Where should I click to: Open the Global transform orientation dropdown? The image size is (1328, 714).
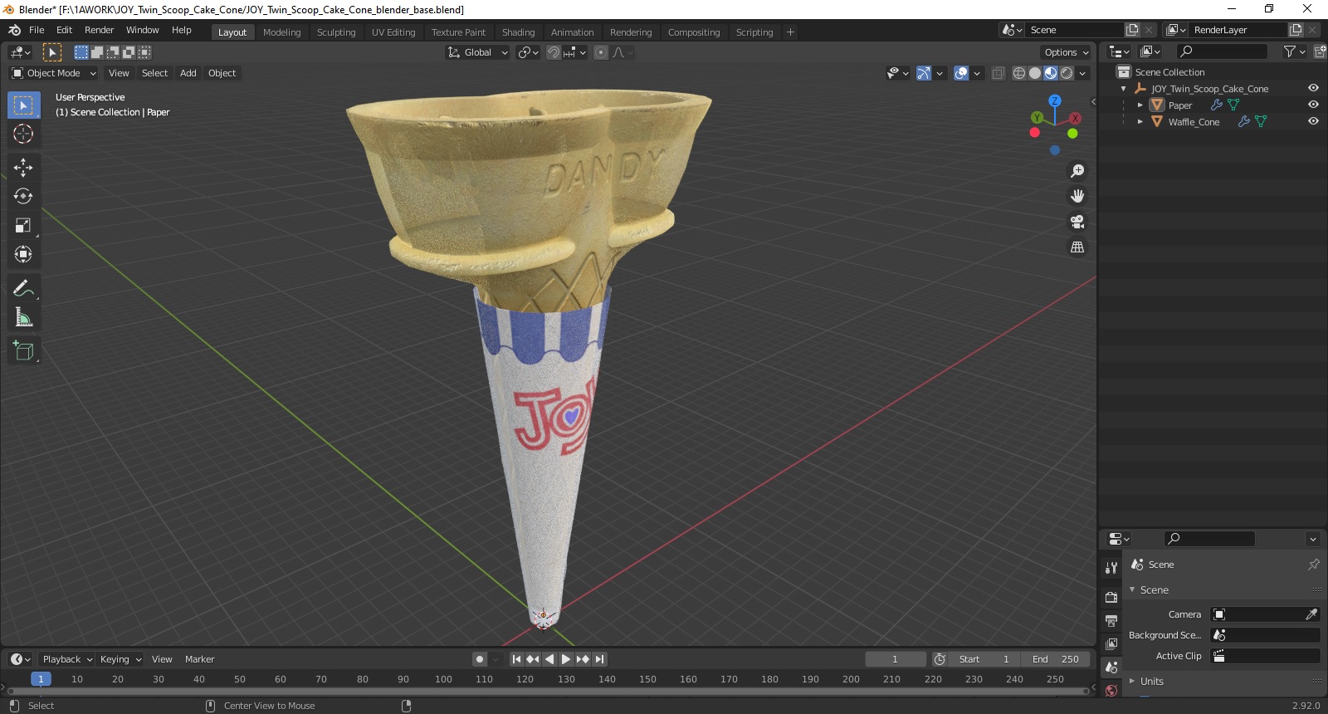tap(477, 52)
